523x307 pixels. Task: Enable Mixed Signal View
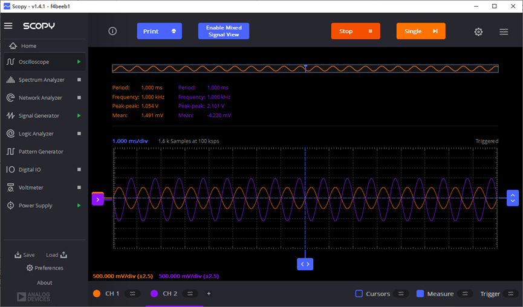224,31
